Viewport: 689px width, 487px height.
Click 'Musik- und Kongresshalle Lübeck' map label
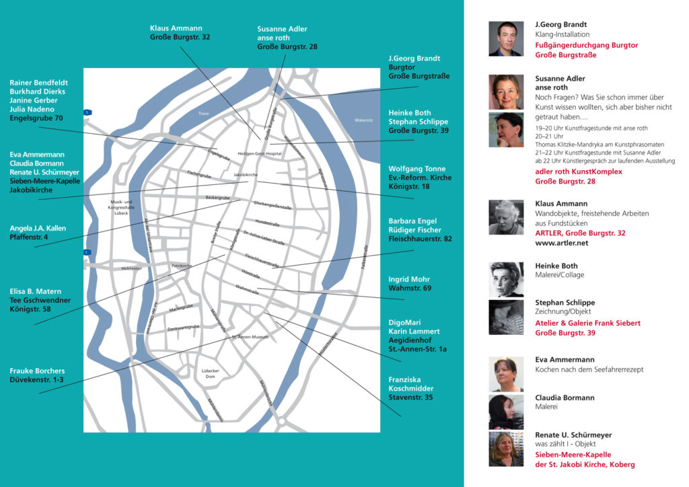tap(121, 207)
